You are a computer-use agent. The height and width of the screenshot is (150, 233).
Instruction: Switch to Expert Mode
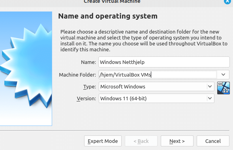click(x=103, y=141)
